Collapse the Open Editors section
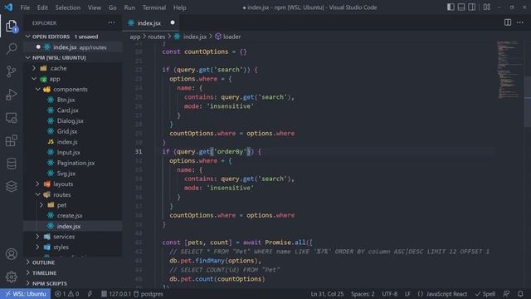 (73, 37)
